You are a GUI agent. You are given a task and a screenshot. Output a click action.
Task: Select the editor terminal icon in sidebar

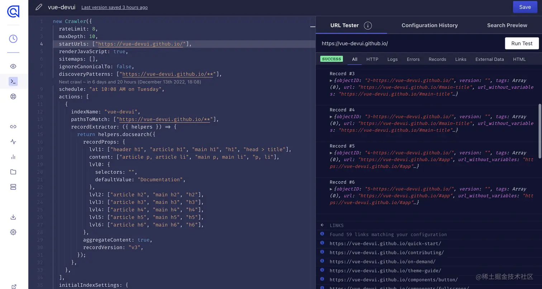point(13,82)
